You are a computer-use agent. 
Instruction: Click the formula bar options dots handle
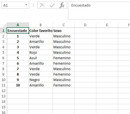tap(33, 5)
